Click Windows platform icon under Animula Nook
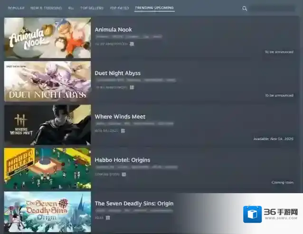303x234 pixels. [132, 44]
